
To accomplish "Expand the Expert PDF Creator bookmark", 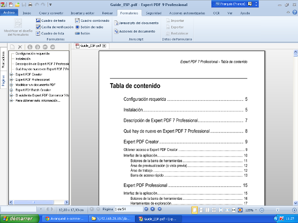I will point(11,74).
